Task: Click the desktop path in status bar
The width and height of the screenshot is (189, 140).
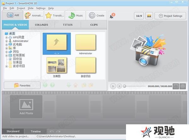Action: [x=56, y=137]
